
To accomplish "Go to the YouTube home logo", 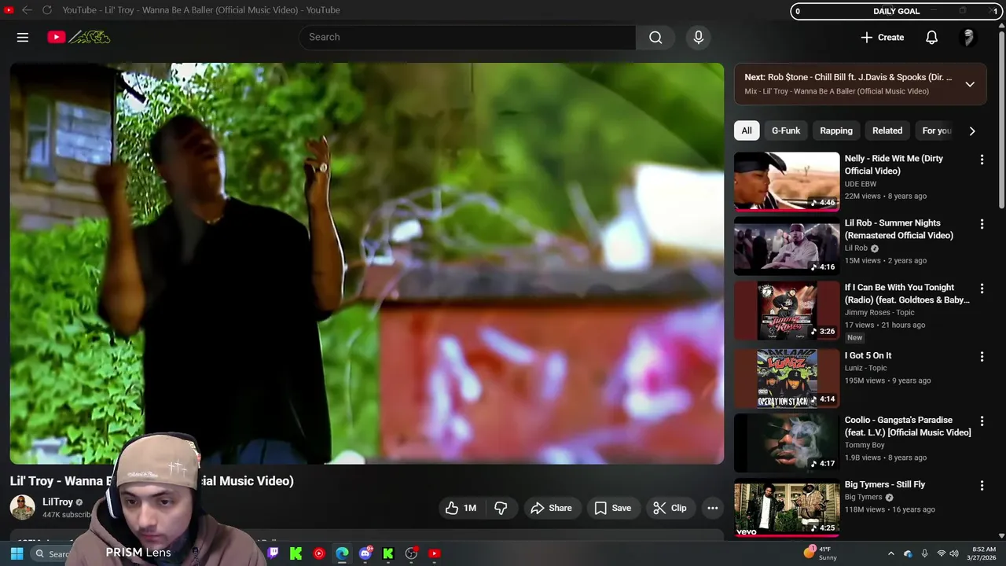I will tap(79, 37).
